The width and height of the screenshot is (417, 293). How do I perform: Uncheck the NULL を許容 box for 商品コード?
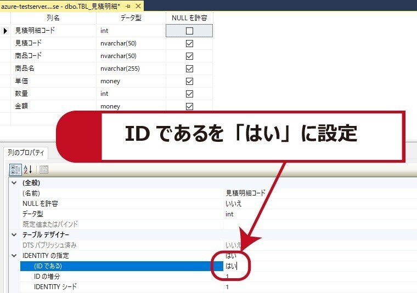(189, 56)
